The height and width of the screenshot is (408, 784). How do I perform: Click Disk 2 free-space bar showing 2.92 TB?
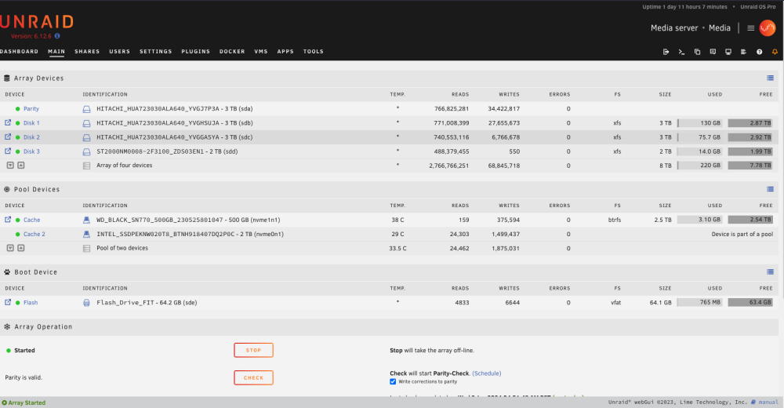coord(750,137)
